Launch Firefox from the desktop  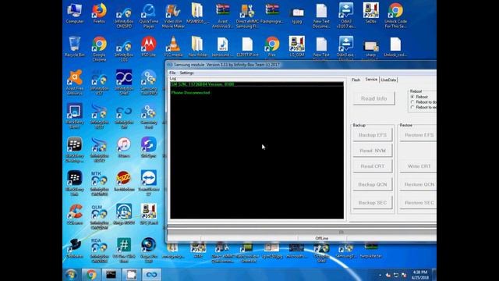(x=99, y=13)
